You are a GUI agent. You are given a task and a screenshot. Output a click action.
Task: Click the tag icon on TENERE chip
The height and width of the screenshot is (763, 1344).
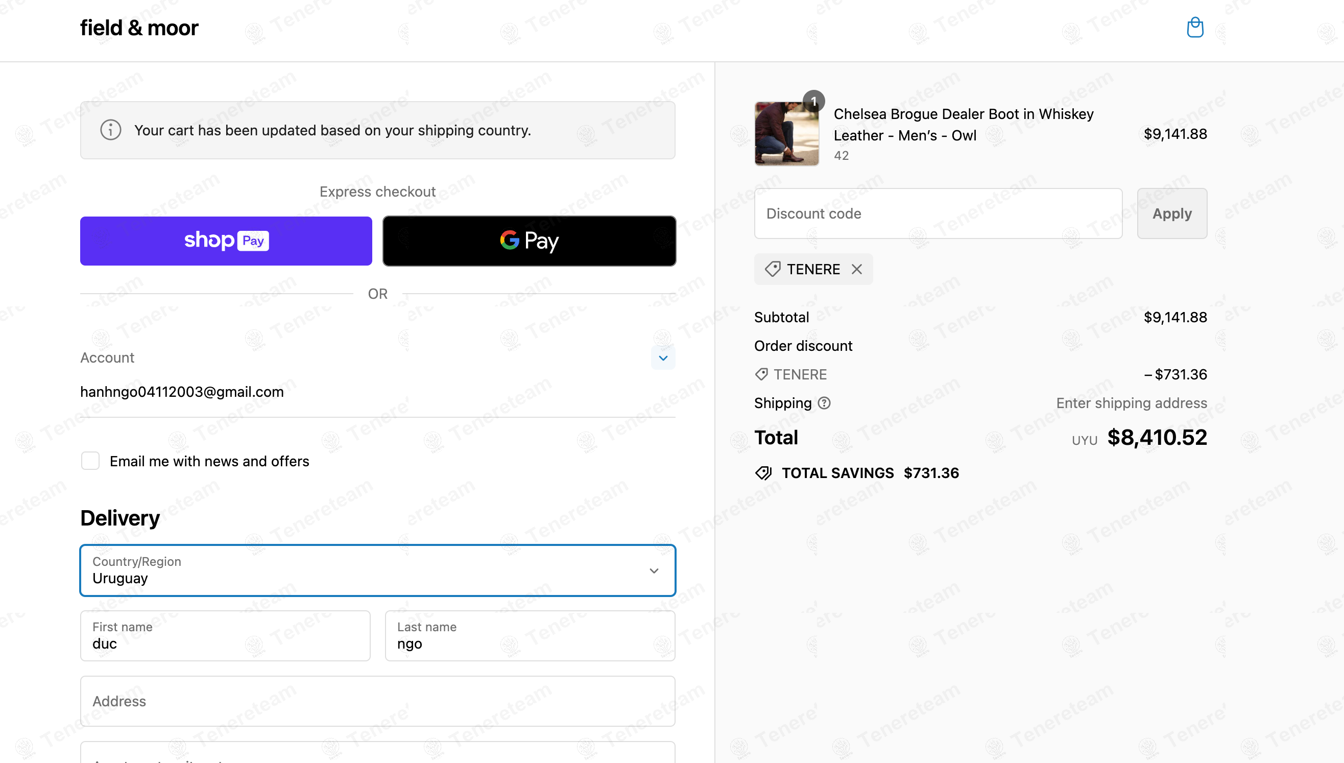tap(773, 269)
